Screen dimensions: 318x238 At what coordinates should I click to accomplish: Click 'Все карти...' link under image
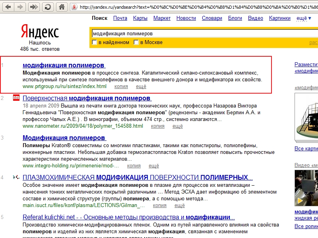306,148
